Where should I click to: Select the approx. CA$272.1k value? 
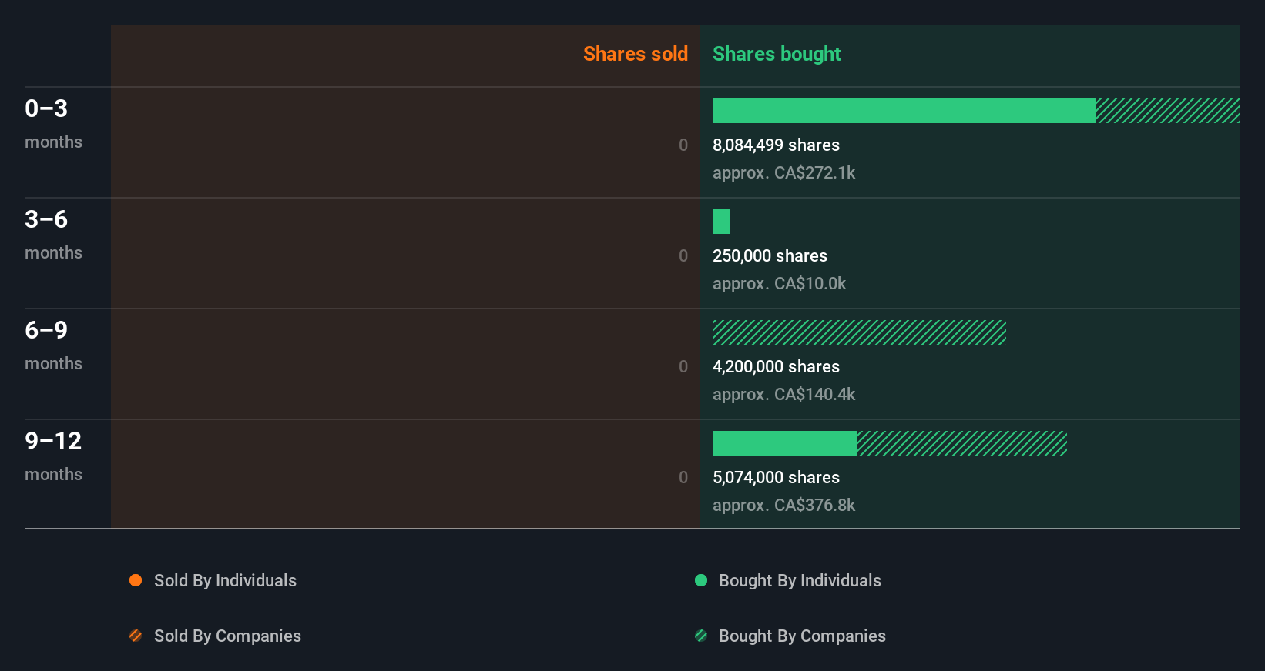pos(783,173)
